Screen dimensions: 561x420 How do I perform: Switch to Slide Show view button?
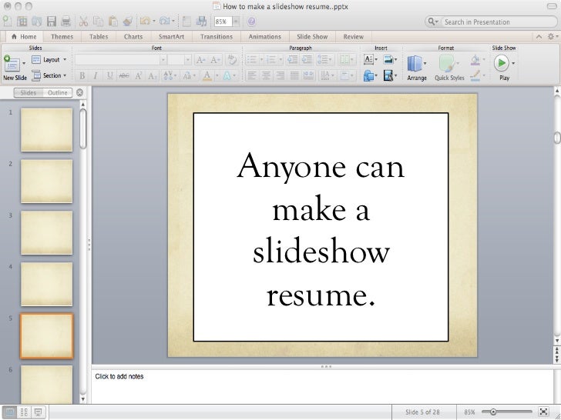coord(38,412)
